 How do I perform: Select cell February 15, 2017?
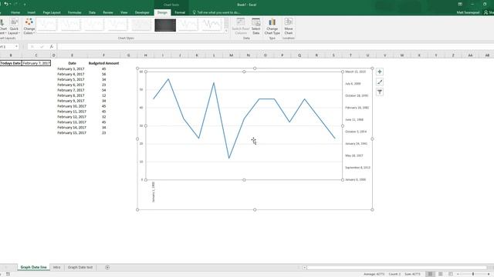[x=72, y=133]
